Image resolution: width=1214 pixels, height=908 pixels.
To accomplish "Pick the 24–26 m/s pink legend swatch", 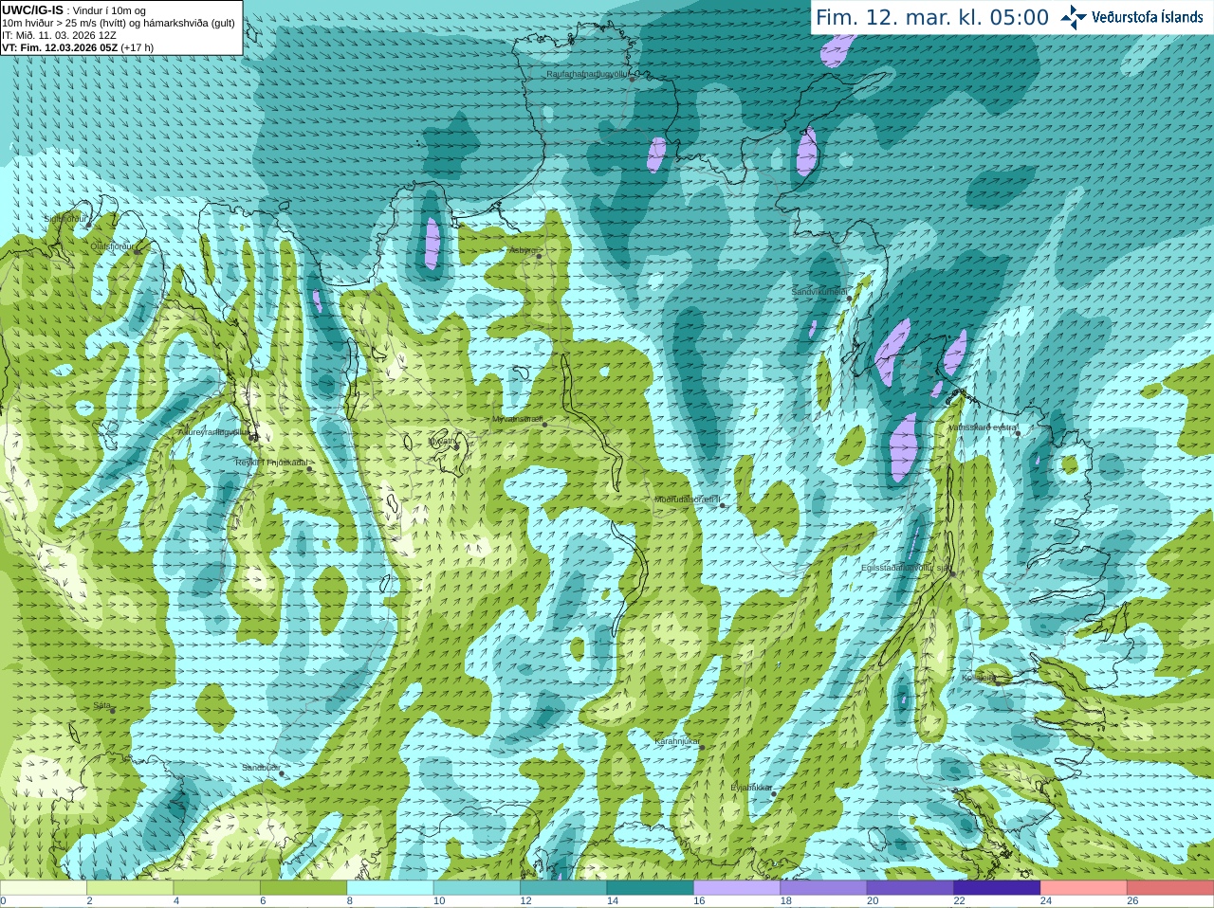I will coord(1084,888).
